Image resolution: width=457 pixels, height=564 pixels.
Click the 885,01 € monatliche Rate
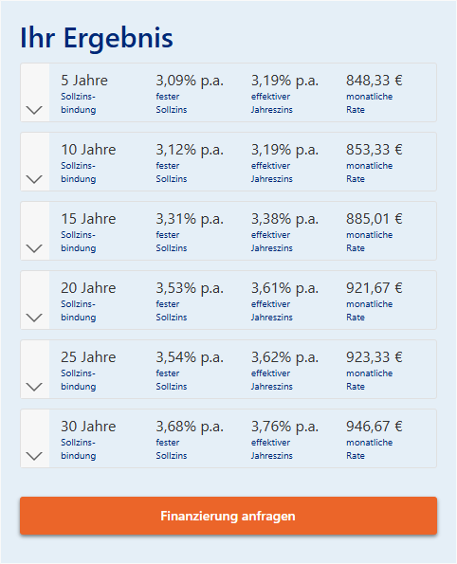(x=375, y=219)
